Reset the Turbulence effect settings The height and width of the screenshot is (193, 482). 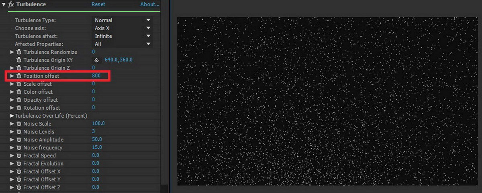(x=98, y=4)
